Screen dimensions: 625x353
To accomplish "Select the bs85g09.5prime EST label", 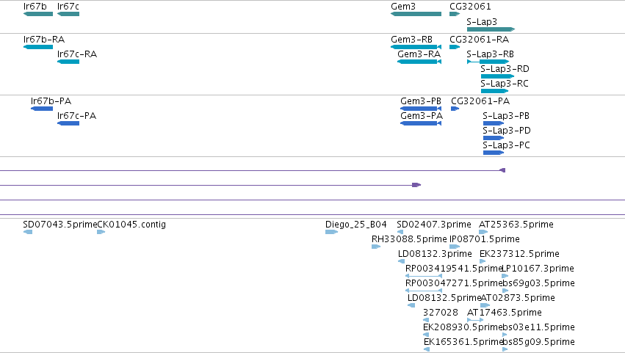I will 538,342.
